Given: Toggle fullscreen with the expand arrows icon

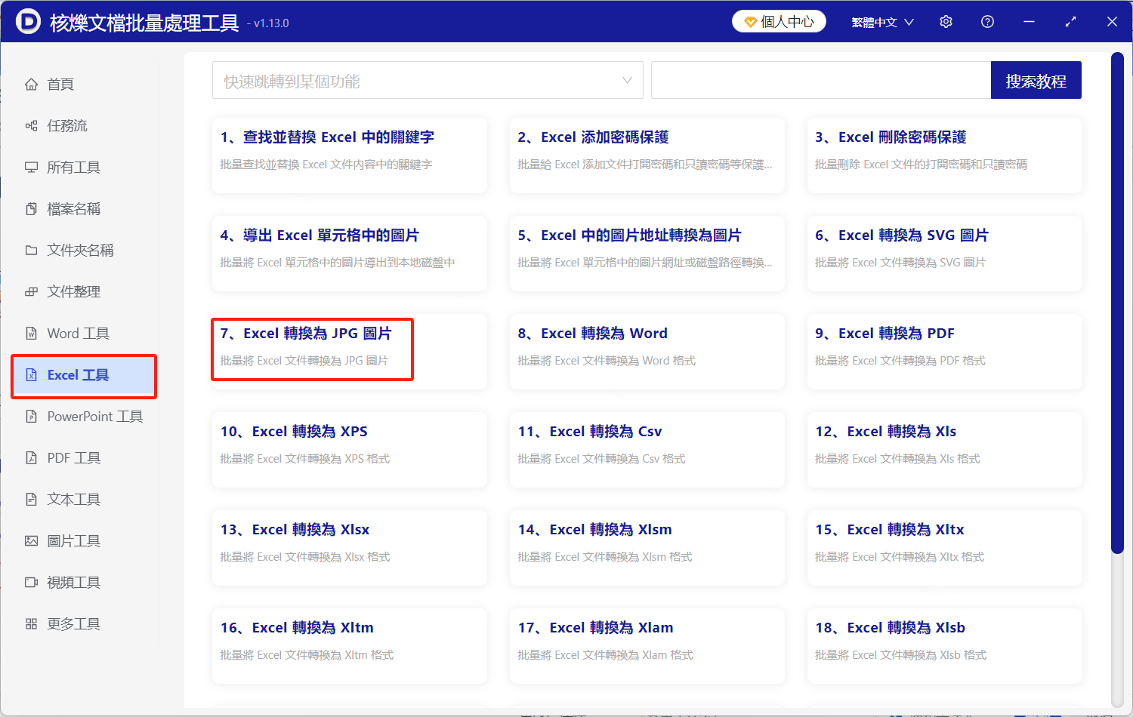Looking at the screenshot, I should (x=1070, y=22).
